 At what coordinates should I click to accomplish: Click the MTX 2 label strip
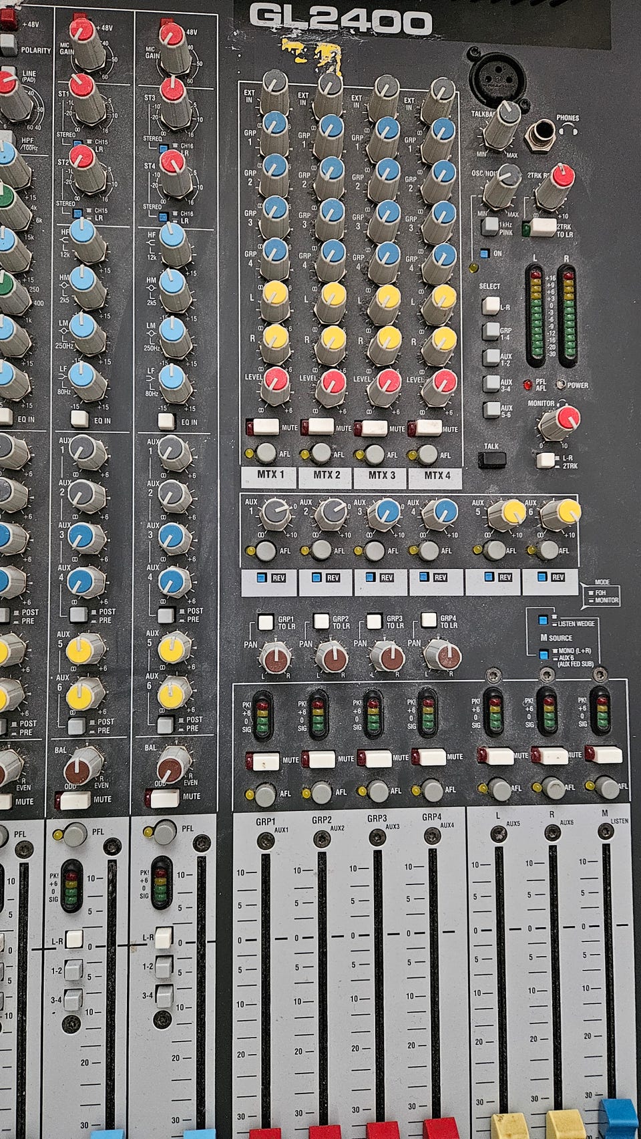(327, 475)
